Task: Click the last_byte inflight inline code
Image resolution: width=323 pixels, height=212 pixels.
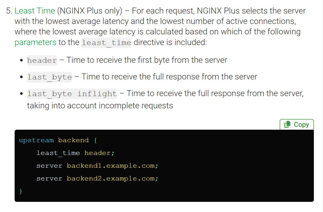Action: [72, 94]
